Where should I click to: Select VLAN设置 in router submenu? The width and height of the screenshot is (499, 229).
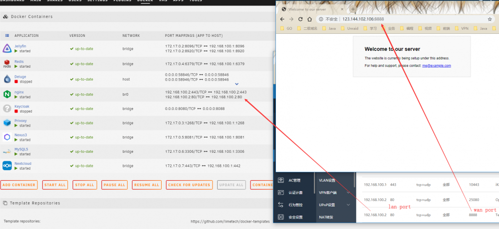pyautogui.click(x=327, y=180)
